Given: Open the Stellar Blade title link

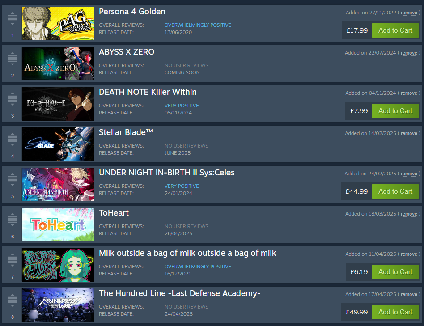Looking at the screenshot, I should coord(126,132).
